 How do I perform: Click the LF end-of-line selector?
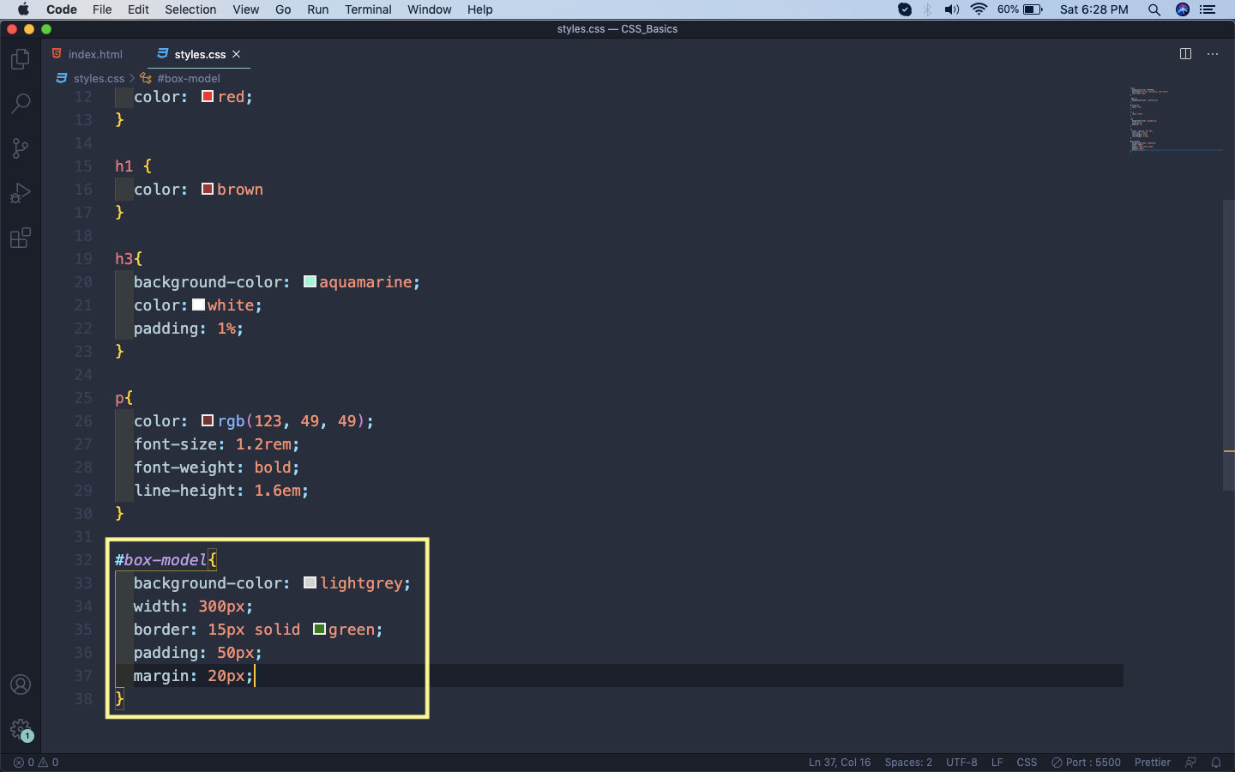click(x=997, y=762)
